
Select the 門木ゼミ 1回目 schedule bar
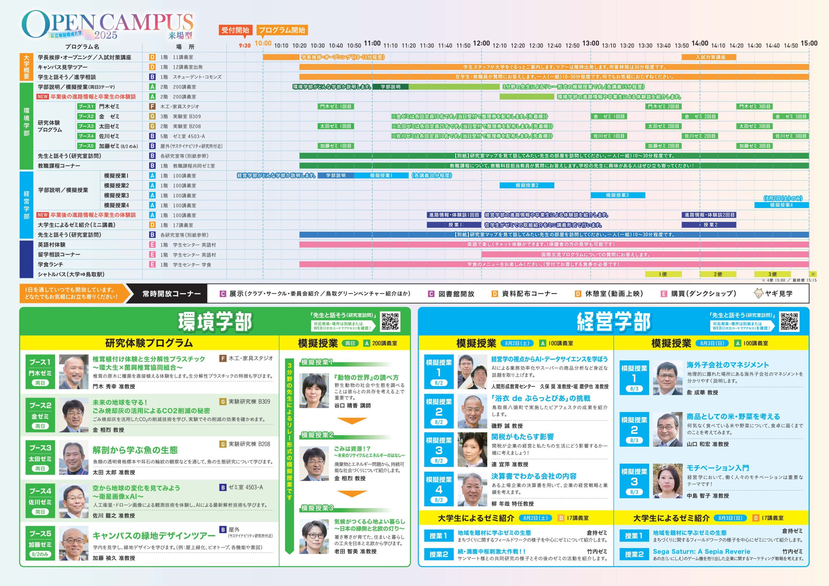click(x=335, y=107)
